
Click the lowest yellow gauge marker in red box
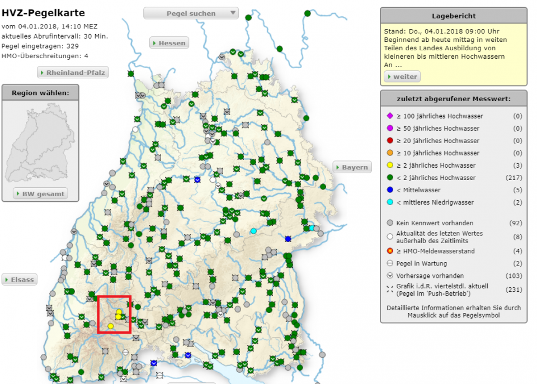pyautogui.click(x=111, y=326)
